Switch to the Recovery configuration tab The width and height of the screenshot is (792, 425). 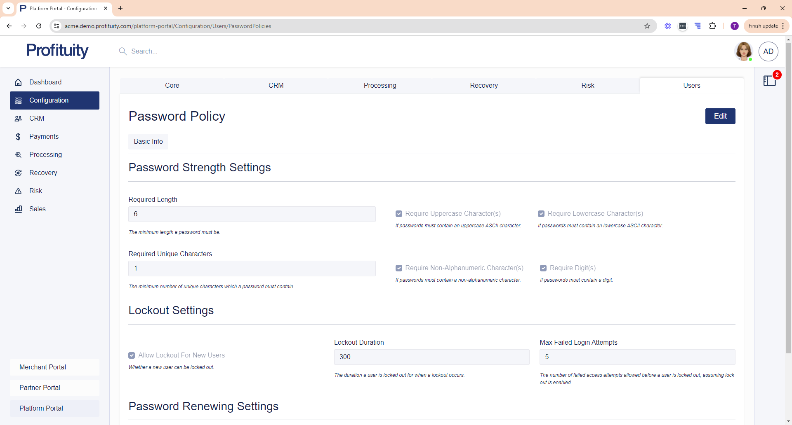point(484,86)
